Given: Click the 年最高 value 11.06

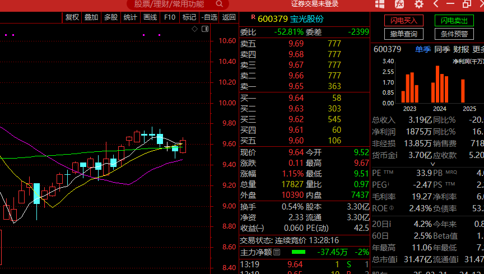Looking at the screenshot, I should pos(422,248).
